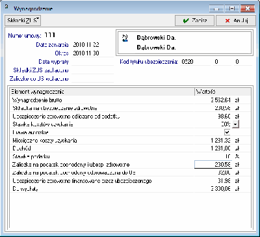Edit the Zaliczka na podatek dochodowy i ubezp. value field
The image size is (260, 237).
tap(213, 165)
